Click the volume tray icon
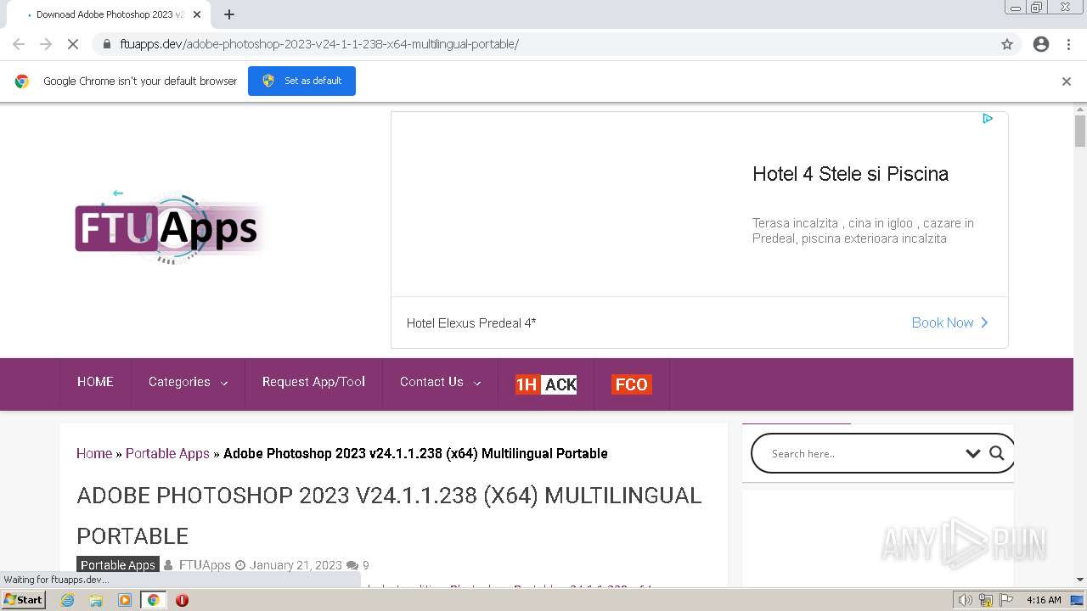The width and height of the screenshot is (1087, 611). [x=965, y=600]
